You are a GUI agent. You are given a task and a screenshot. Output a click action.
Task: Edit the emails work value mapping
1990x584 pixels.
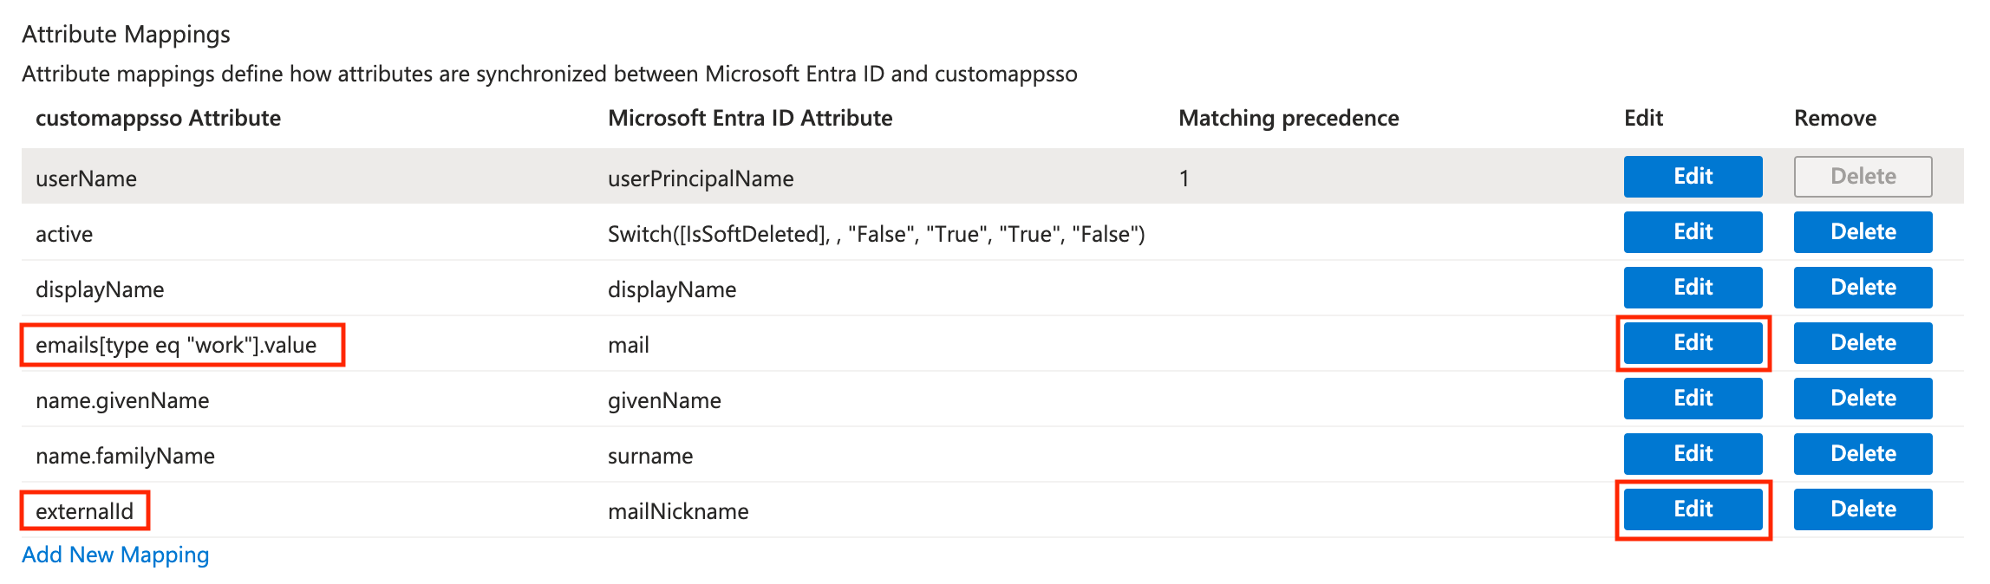pyautogui.click(x=1693, y=343)
